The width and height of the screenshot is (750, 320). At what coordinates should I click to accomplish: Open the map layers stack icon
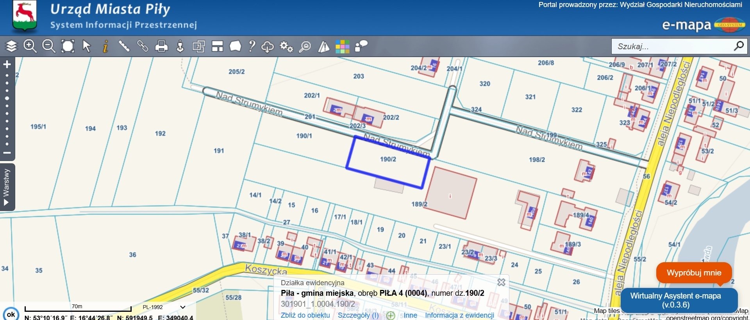point(11,46)
